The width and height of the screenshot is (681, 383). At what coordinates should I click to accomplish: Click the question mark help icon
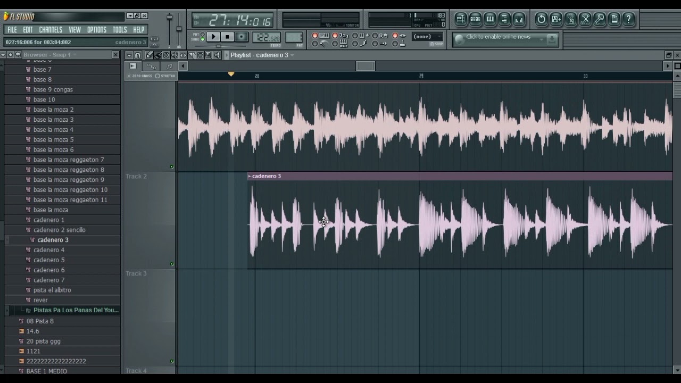629,19
